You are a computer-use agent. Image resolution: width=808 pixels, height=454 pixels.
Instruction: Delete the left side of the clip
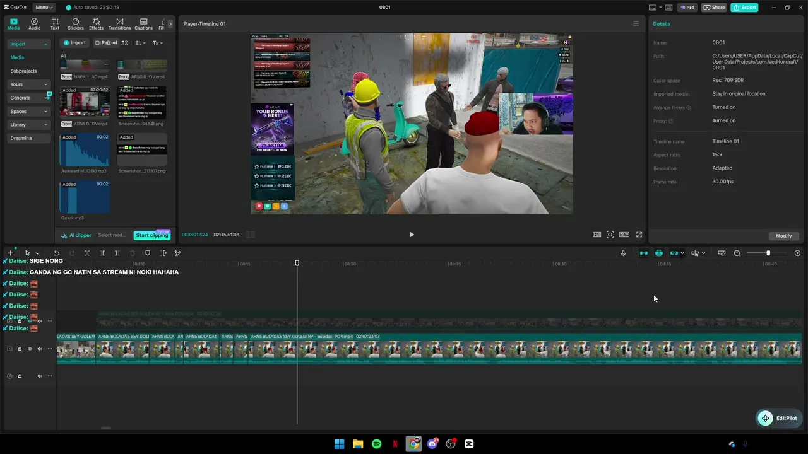coord(102,253)
